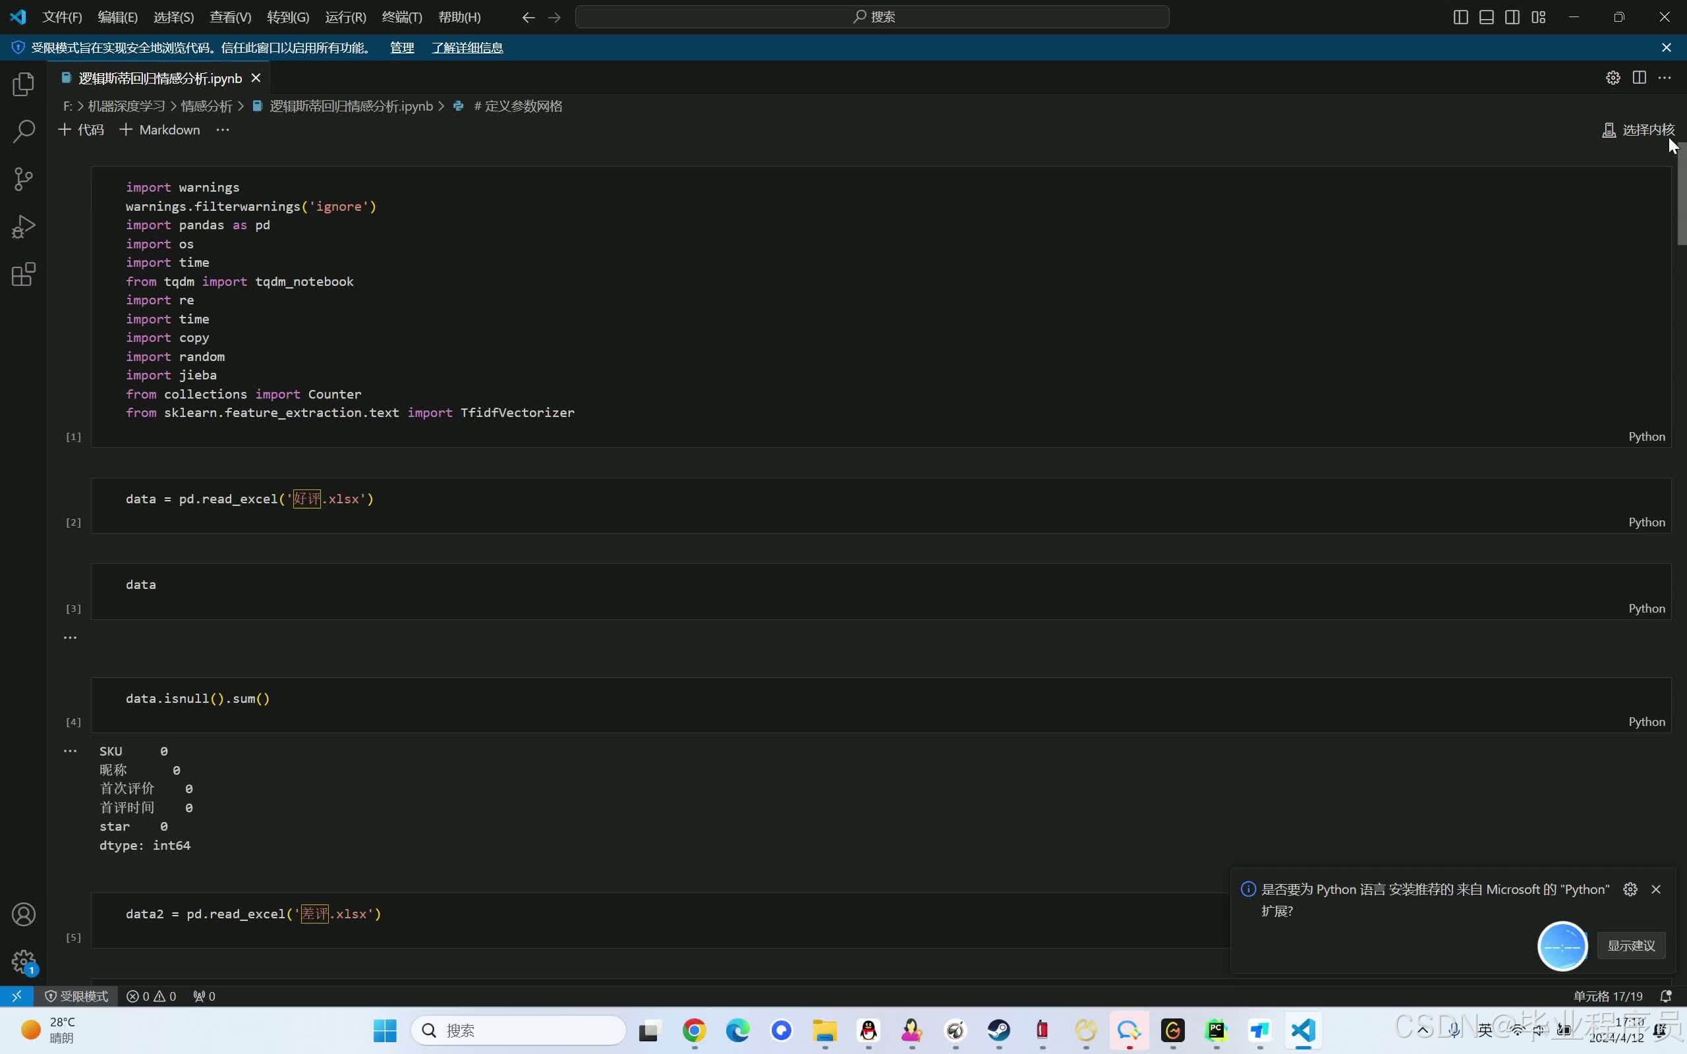Toggle the bottom panel layout icon
1687x1054 pixels.
[x=1486, y=16]
